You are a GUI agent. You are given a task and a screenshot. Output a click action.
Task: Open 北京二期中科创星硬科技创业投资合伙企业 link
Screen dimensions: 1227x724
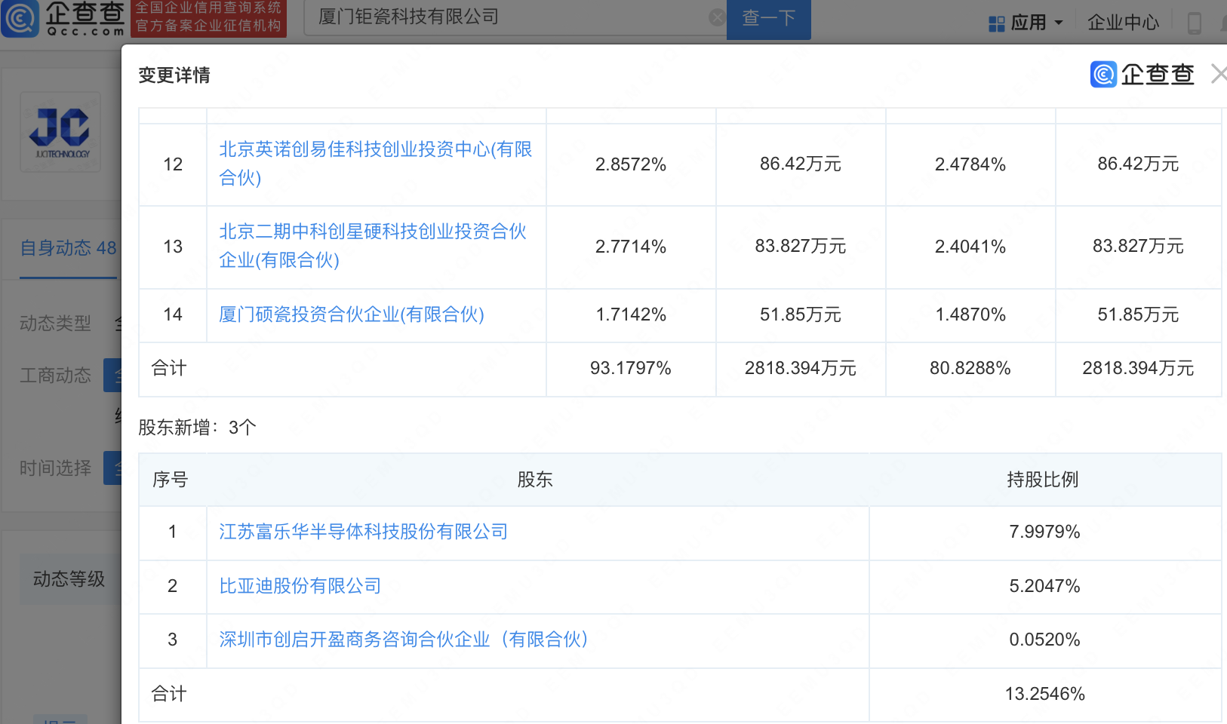373,246
